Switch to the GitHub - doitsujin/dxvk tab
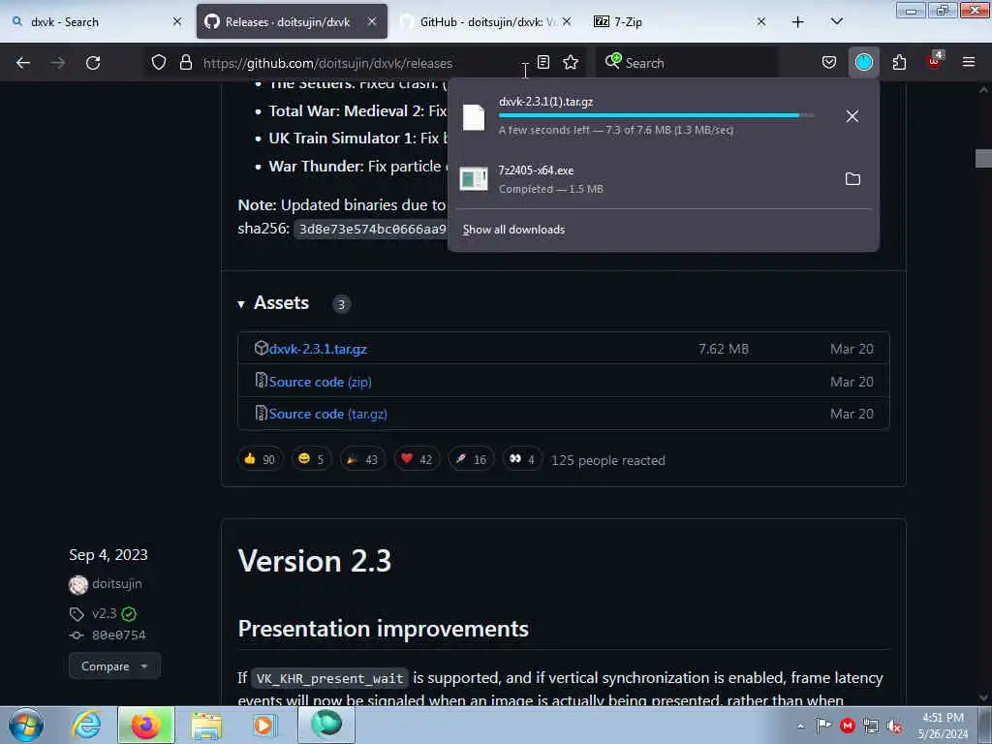The height and width of the screenshot is (744, 992). tap(486, 21)
